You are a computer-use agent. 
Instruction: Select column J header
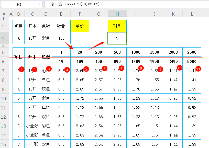click(x=155, y=14)
